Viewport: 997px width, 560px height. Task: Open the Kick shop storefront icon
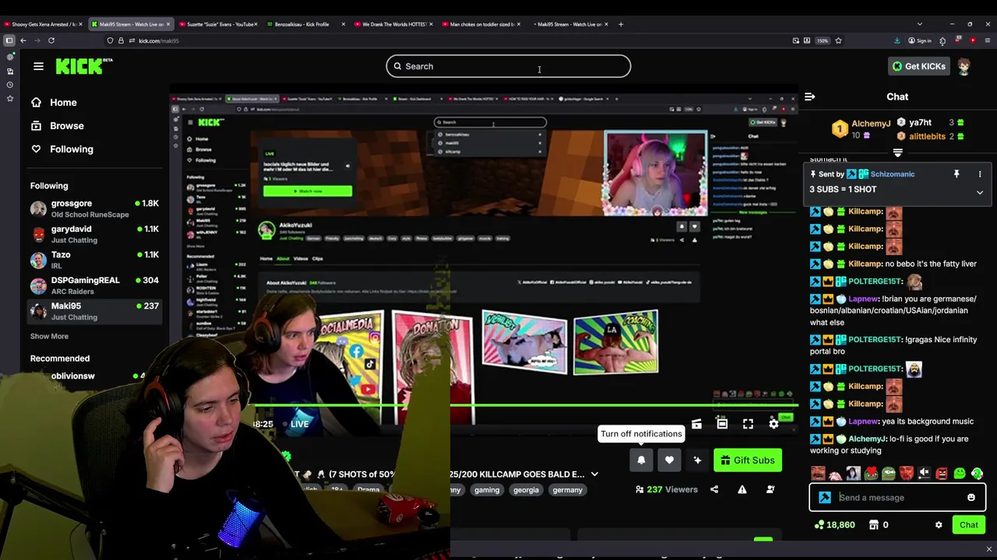tap(873, 525)
